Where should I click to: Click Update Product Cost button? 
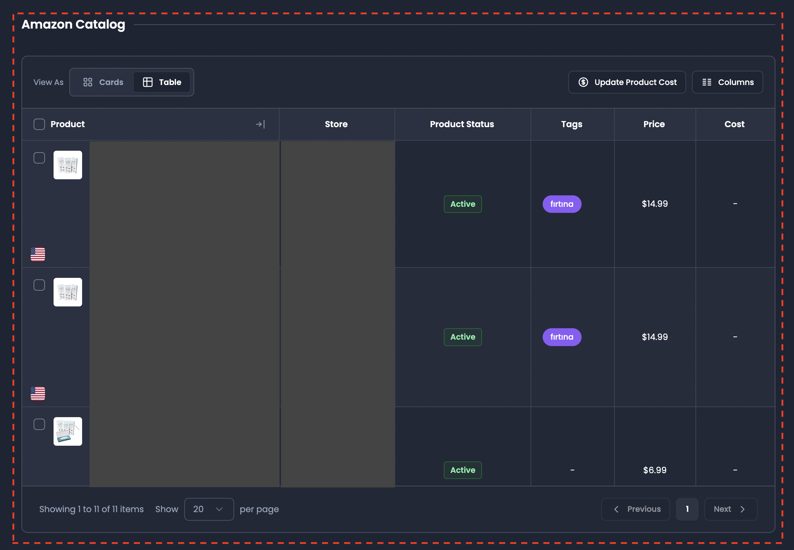pos(627,82)
